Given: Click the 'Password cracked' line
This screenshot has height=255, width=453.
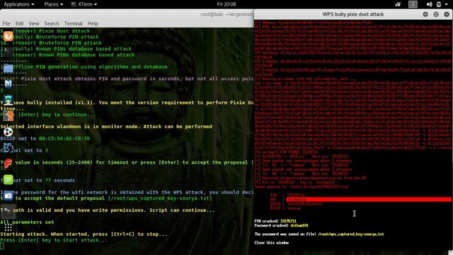Looking at the screenshot, I should 281,225.
